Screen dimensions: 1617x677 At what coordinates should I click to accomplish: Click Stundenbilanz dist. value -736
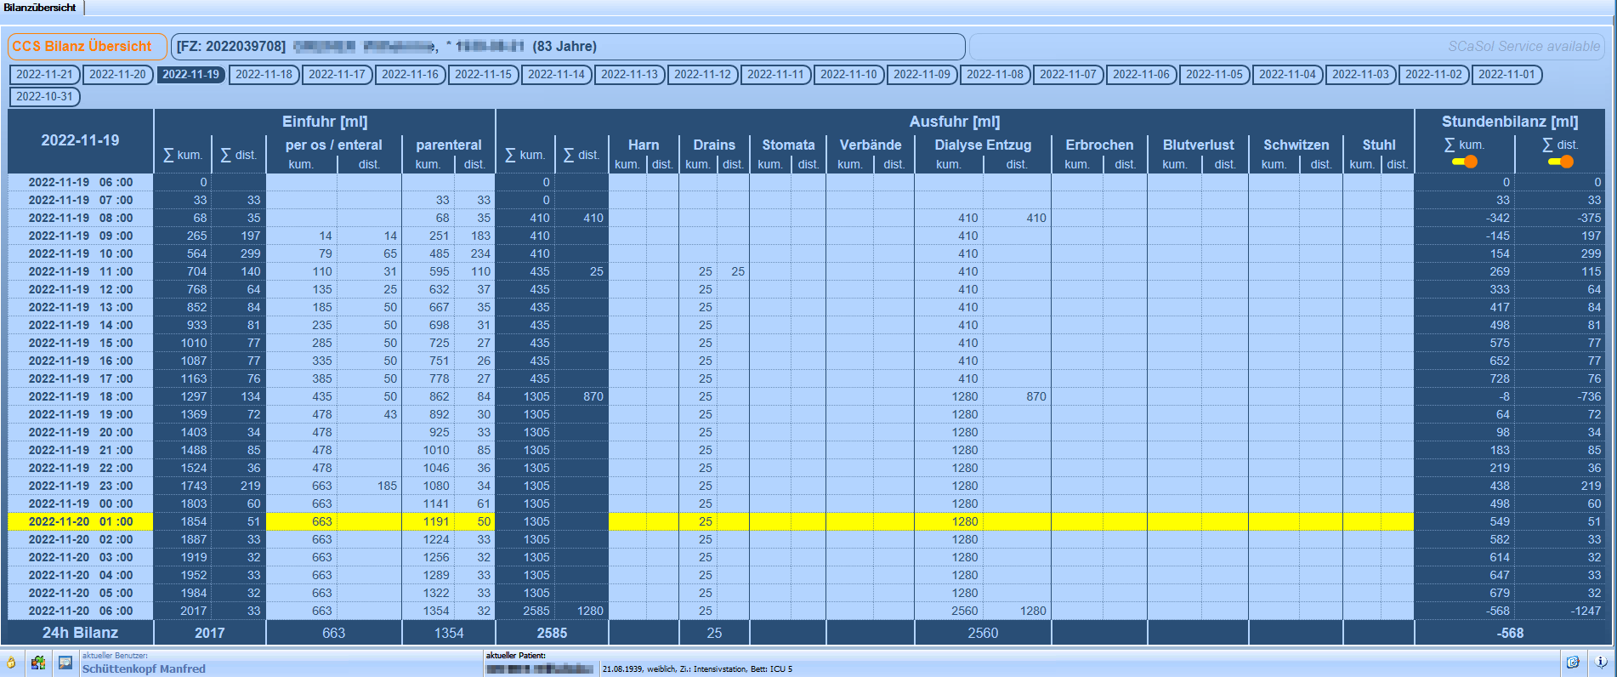click(1587, 396)
